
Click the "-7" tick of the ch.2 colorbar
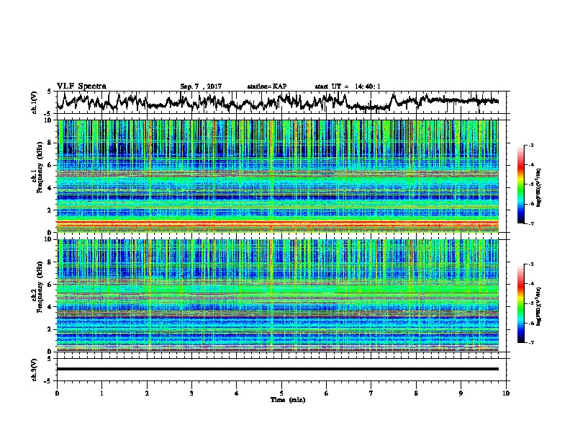531,343
